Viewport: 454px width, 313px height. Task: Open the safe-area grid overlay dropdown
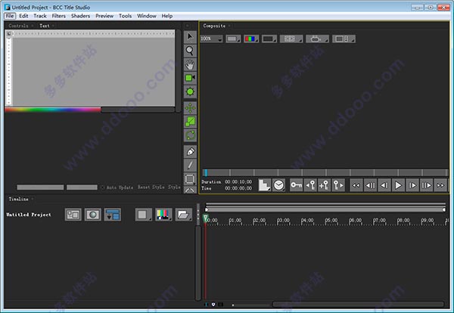click(291, 39)
